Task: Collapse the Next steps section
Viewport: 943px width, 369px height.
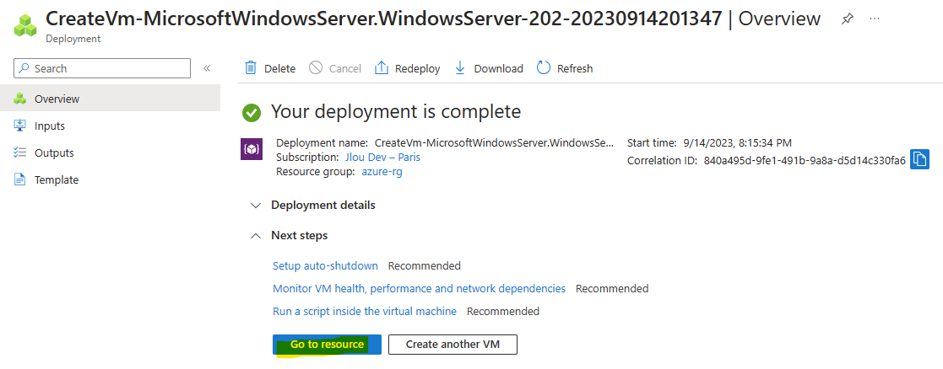Action: coord(289,236)
